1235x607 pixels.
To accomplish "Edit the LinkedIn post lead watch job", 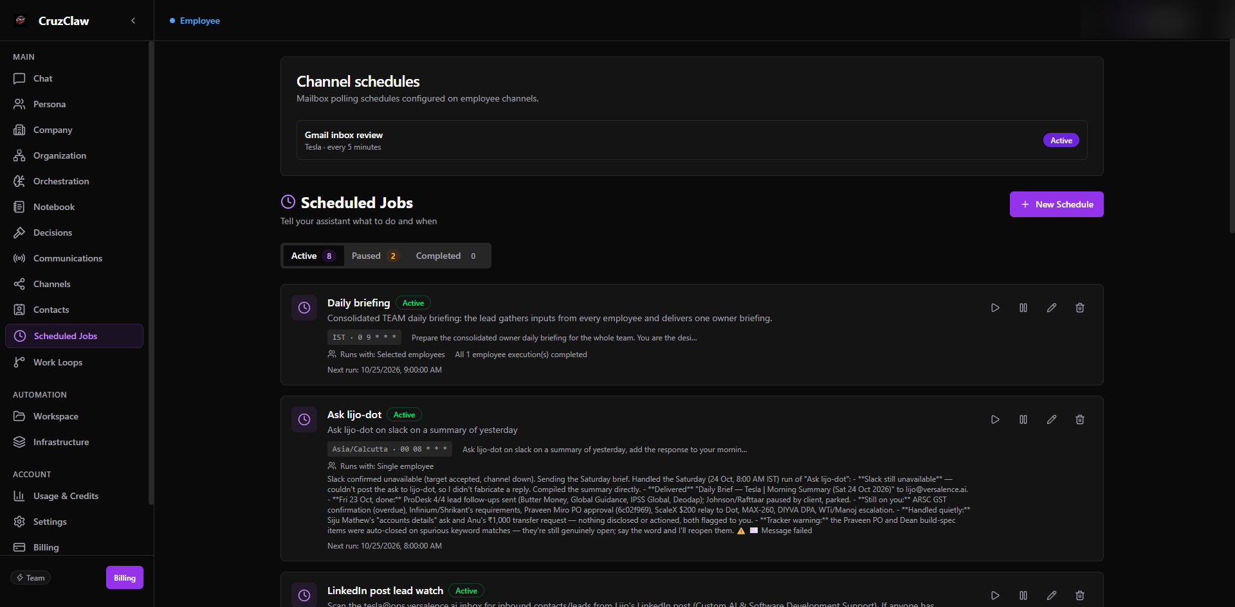I will [1052, 595].
